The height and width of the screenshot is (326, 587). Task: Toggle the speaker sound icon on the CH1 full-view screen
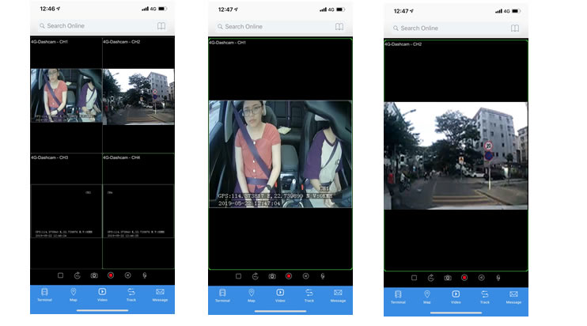(306, 276)
